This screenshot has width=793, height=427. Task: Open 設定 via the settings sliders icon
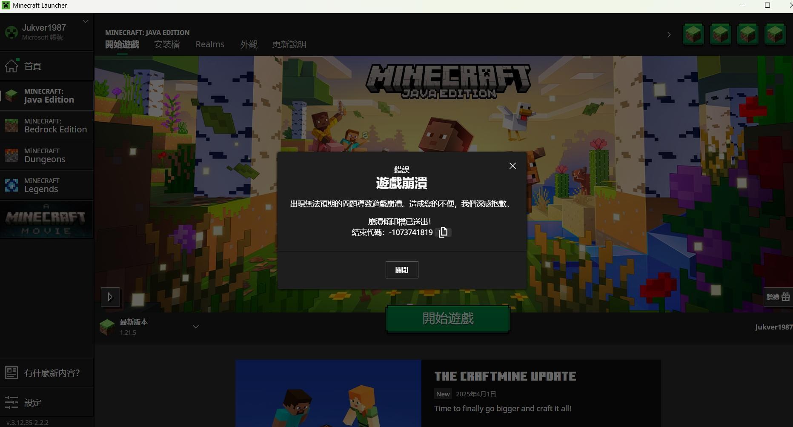pos(11,402)
